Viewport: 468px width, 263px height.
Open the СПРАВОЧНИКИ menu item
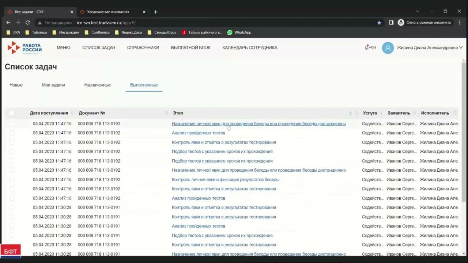coord(143,47)
